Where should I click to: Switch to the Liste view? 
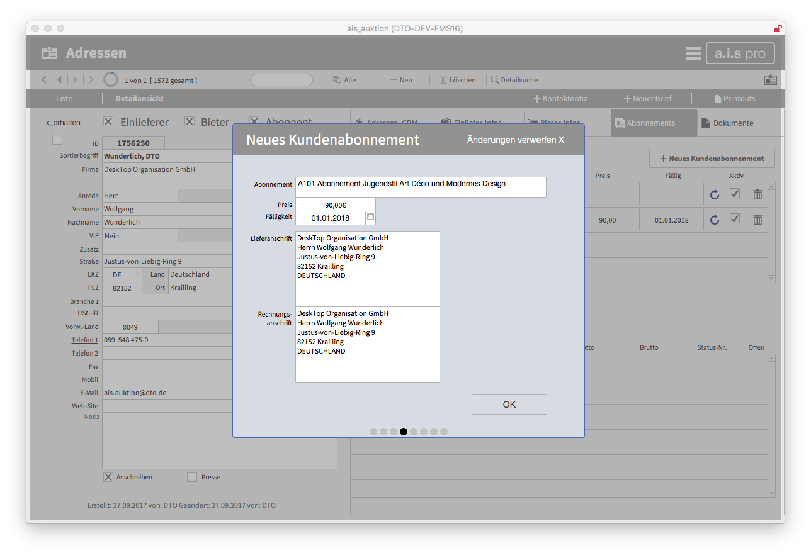coord(64,99)
